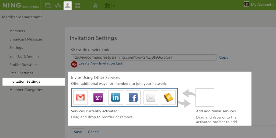Save the invitation settings

78,132
